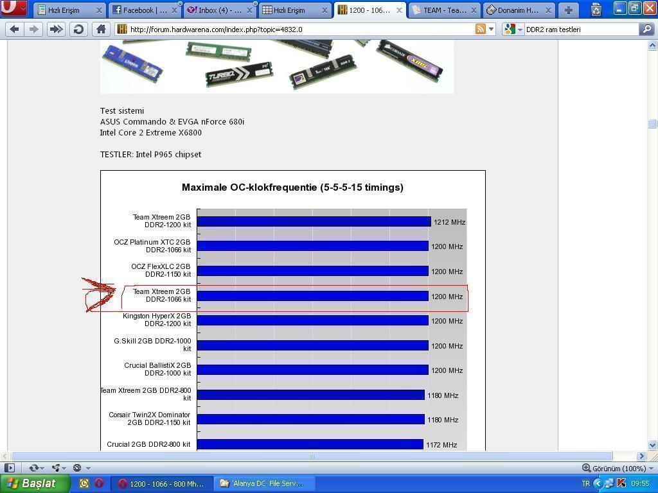This screenshot has height=493, width=658.
Task: Close the Inbox (4) tab
Action: click(x=249, y=10)
